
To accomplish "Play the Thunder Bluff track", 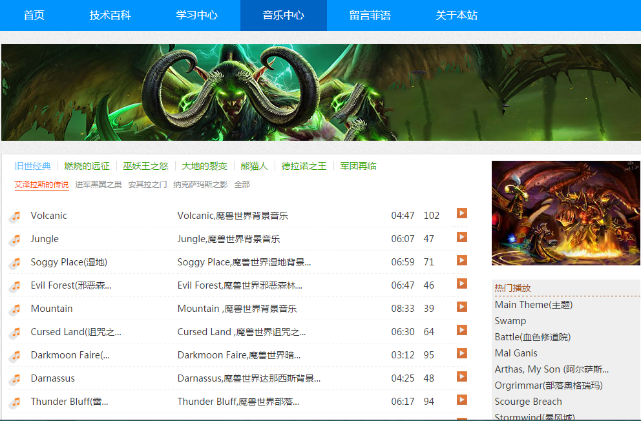I will click(x=462, y=400).
